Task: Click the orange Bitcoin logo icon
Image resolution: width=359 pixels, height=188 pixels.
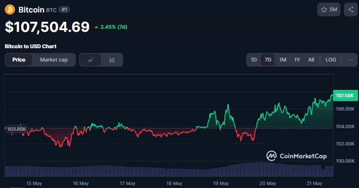Action: tap(10, 9)
